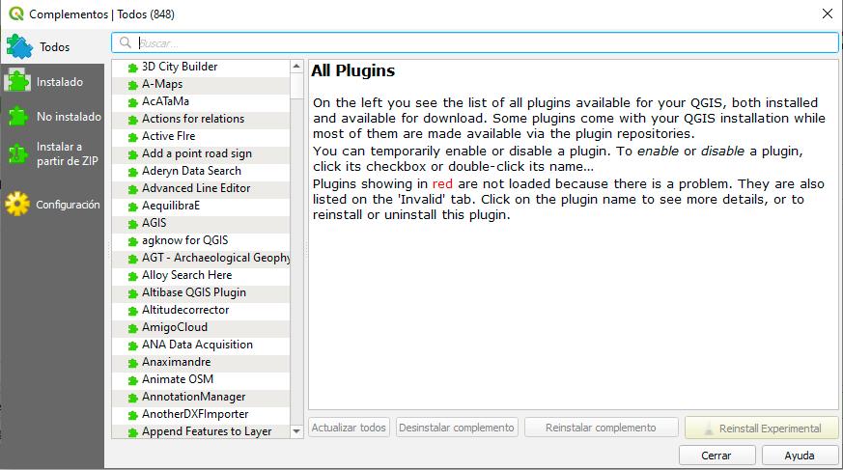
Task: Click the QGIS logo in title bar
Action: tap(16, 14)
